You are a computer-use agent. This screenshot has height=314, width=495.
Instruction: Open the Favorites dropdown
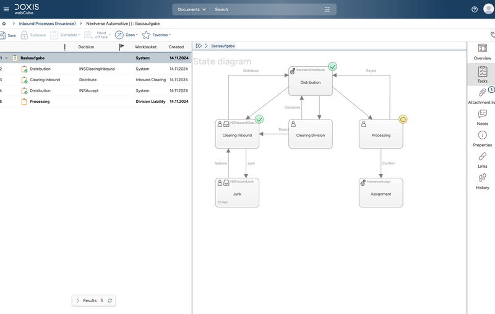[157, 35]
